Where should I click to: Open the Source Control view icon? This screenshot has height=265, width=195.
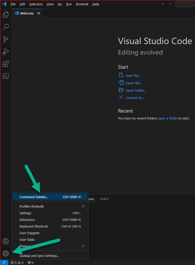(x=6, y=39)
